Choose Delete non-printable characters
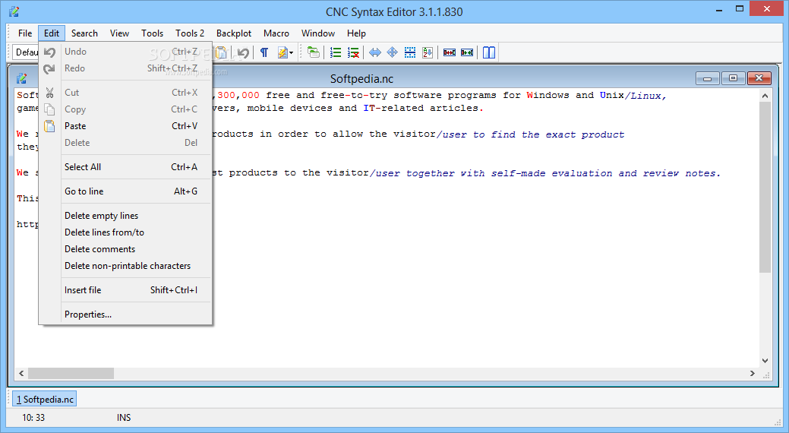The height and width of the screenshot is (433, 789). 125,266
